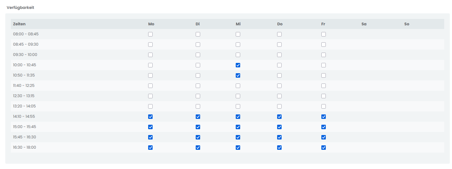Enable Friday 08:45 - 09:30 slot
The width and height of the screenshot is (452, 169).
click(x=324, y=45)
